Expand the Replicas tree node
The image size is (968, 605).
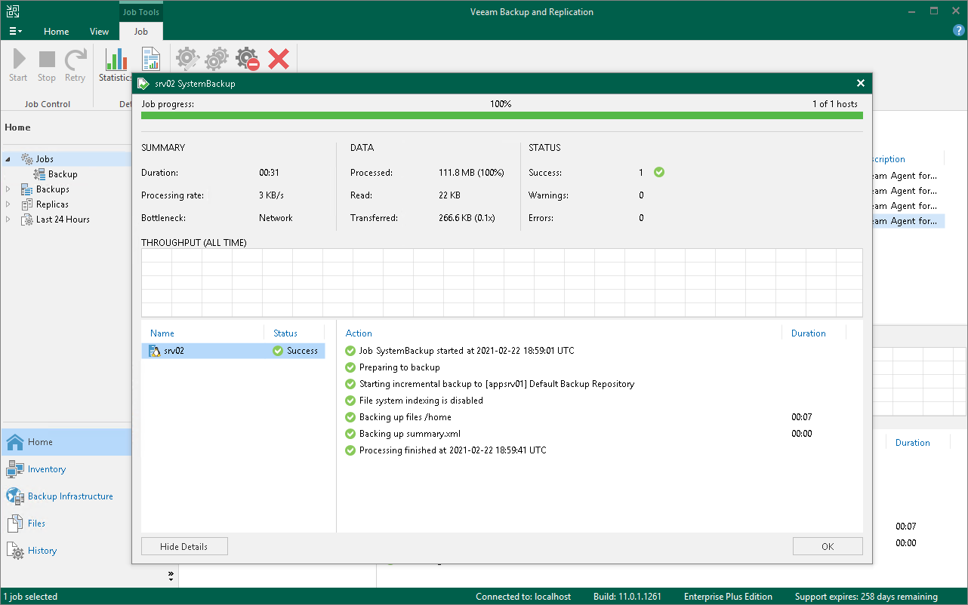tap(8, 204)
